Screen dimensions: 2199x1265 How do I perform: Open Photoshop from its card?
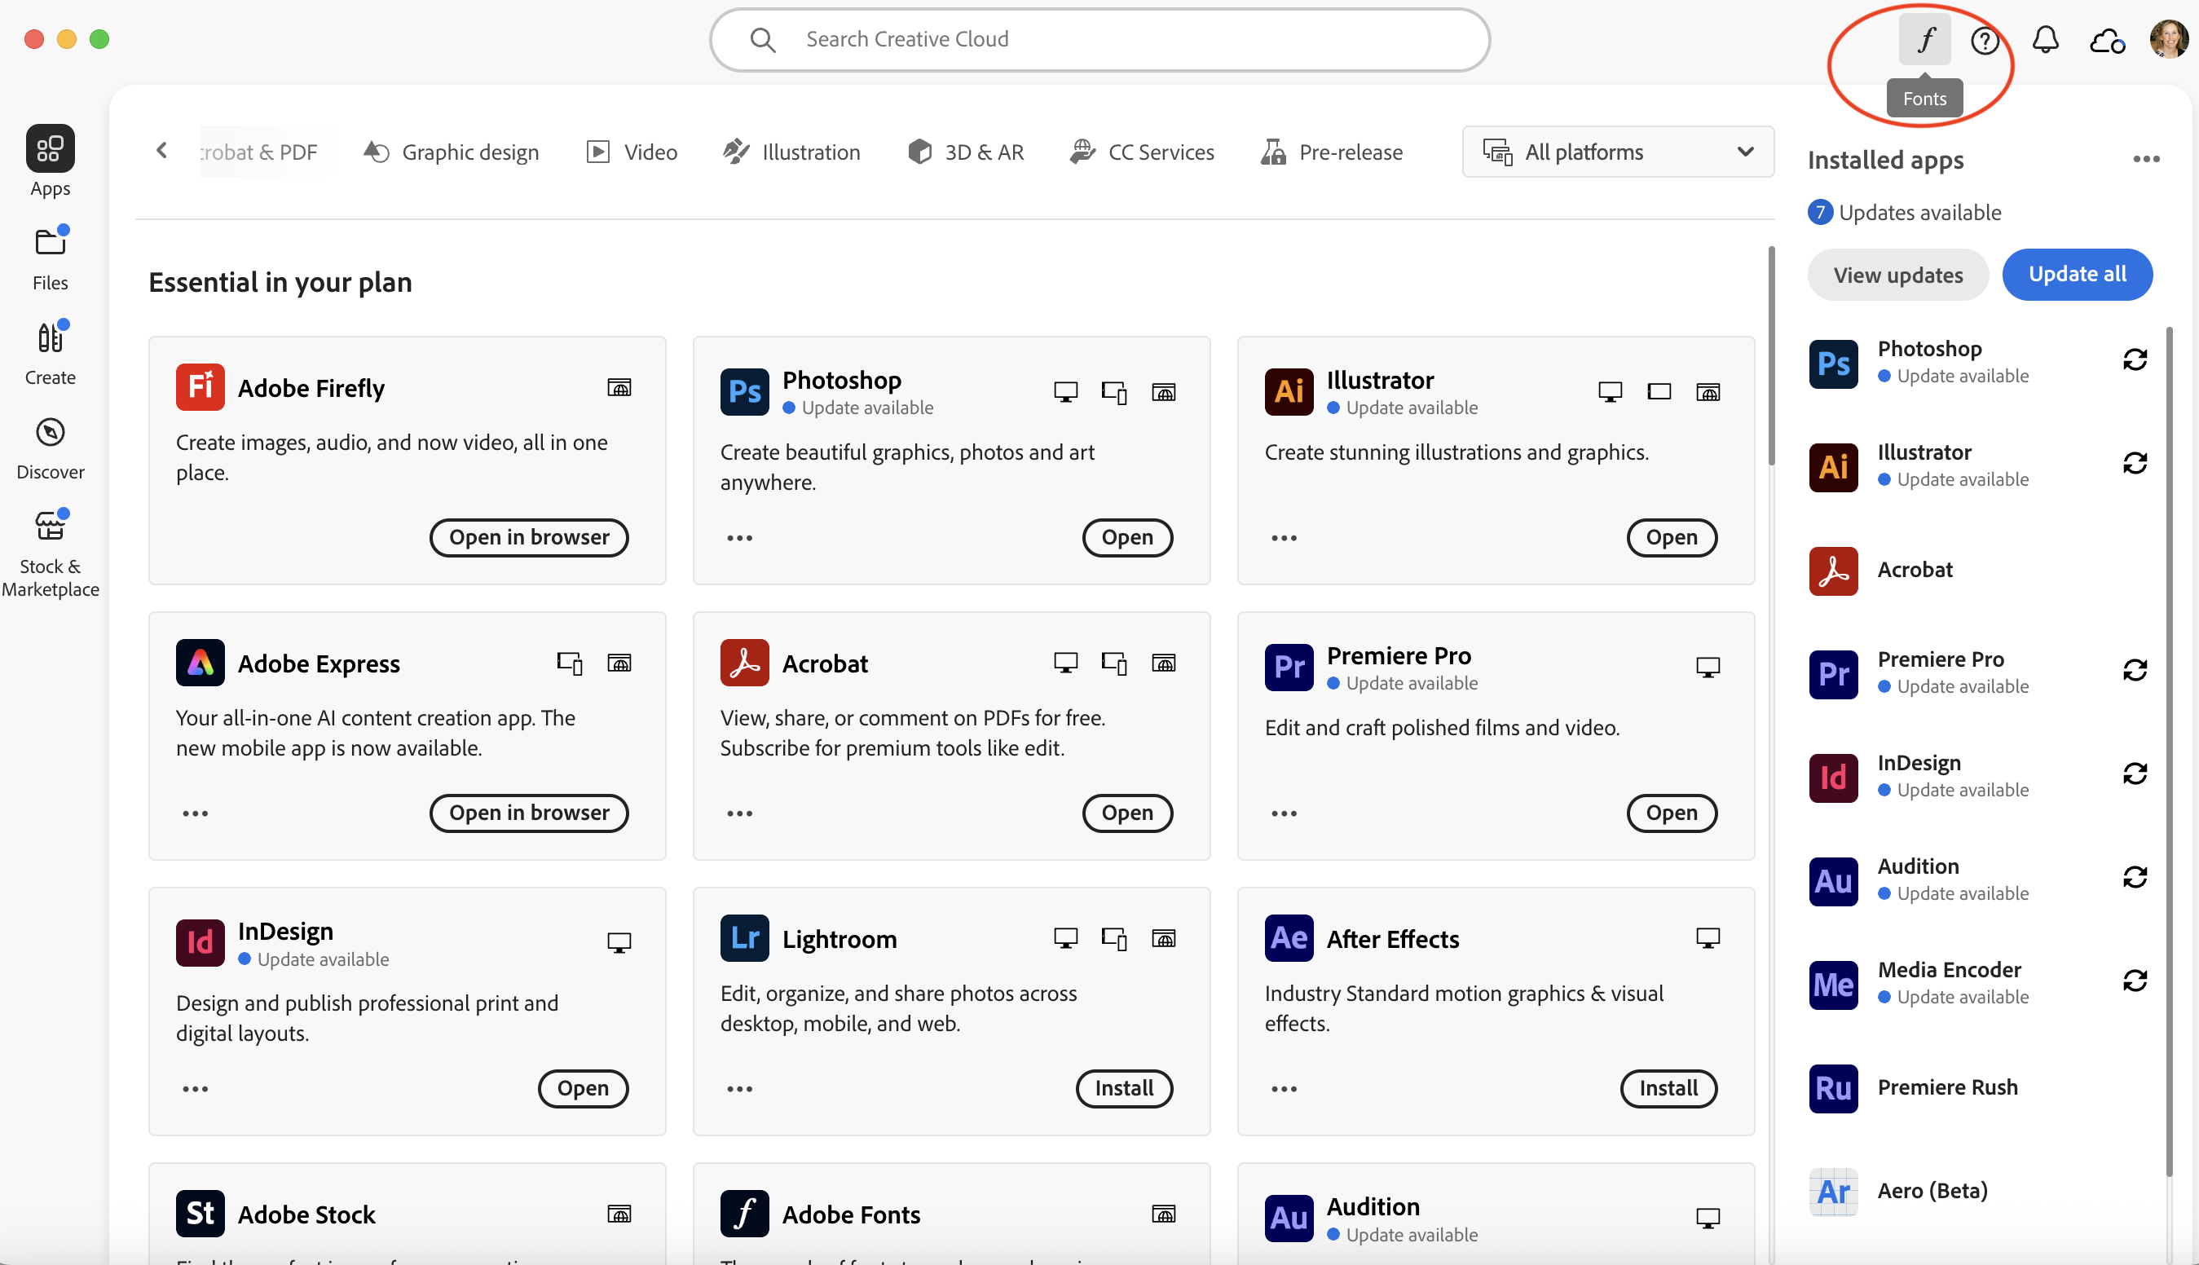click(1127, 538)
